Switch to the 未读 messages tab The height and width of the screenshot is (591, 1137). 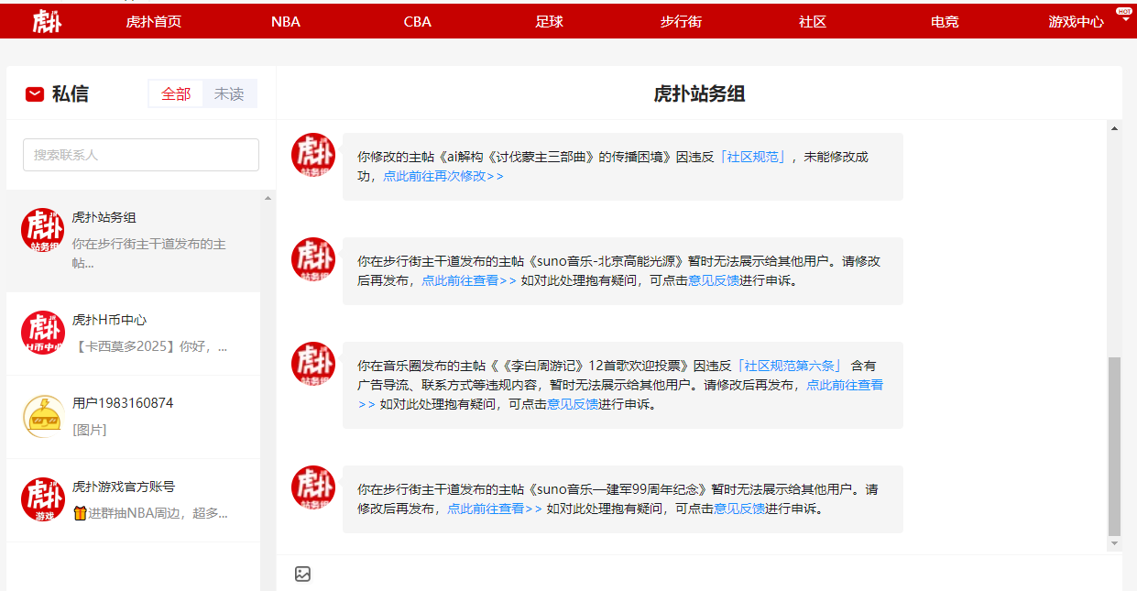[x=229, y=93]
